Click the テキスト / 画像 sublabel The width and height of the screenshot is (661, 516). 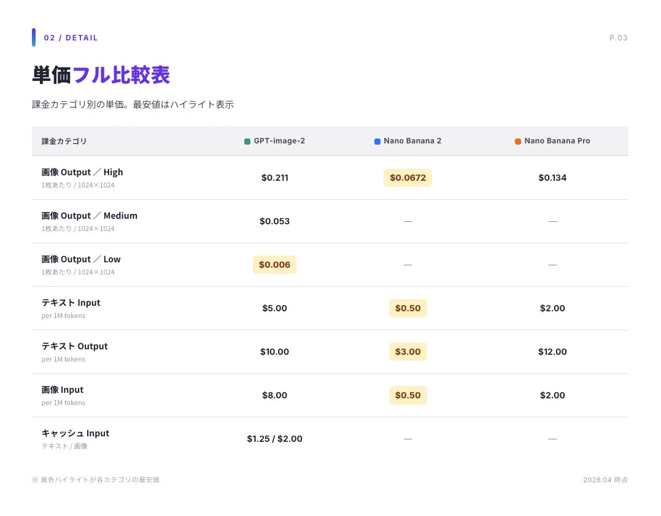click(64, 446)
